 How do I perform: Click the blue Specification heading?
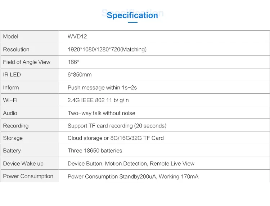(132, 15)
